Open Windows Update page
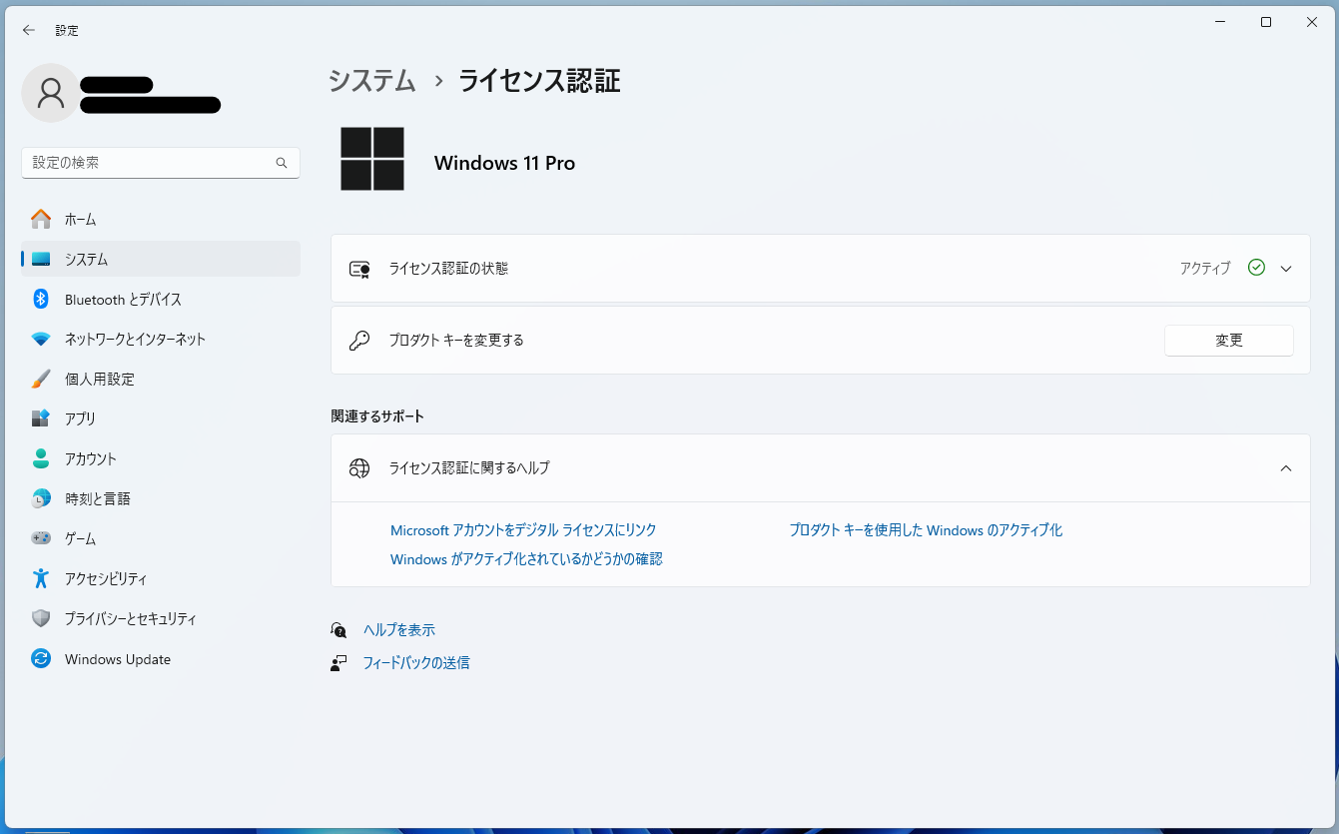Image resolution: width=1339 pixels, height=834 pixels. 161,658
